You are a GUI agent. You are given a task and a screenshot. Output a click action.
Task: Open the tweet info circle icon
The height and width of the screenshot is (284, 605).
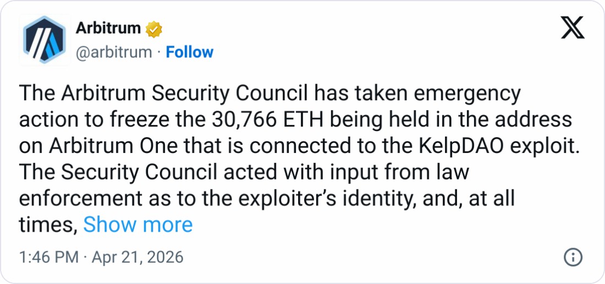(573, 257)
